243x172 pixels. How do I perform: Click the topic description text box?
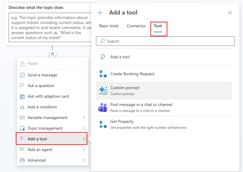(x=50, y=28)
